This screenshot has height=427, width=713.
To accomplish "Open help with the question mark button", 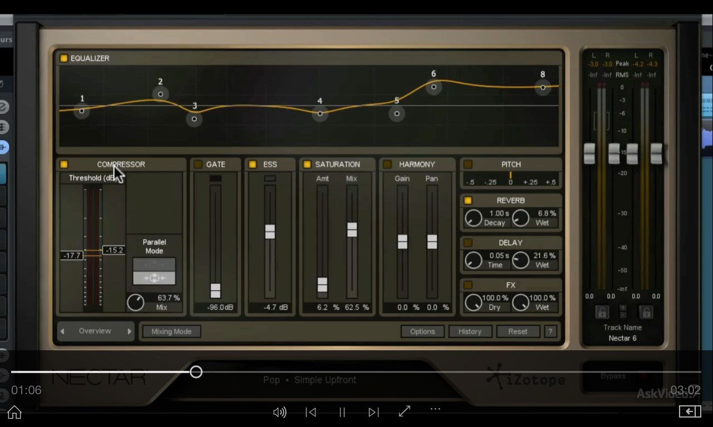I will pyautogui.click(x=550, y=331).
